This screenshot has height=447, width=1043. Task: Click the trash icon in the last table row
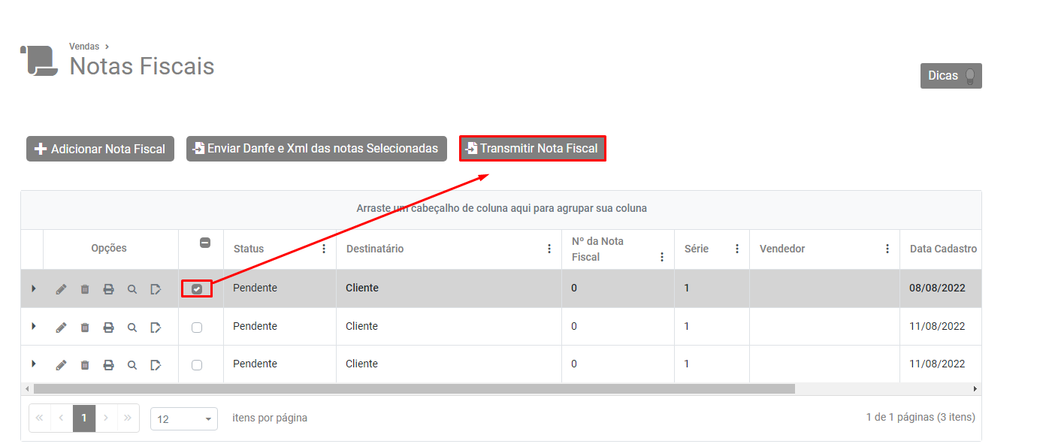click(85, 365)
